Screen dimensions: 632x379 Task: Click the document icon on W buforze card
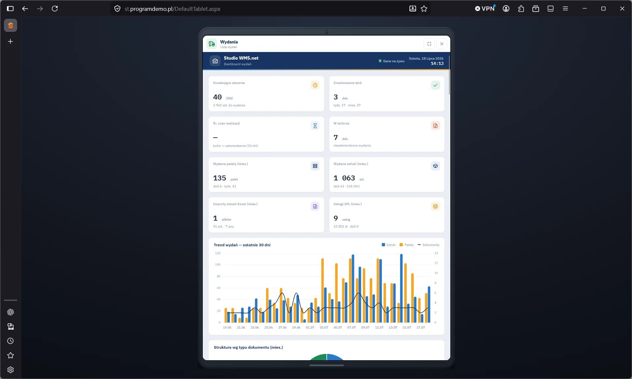(x=435, y=126)
